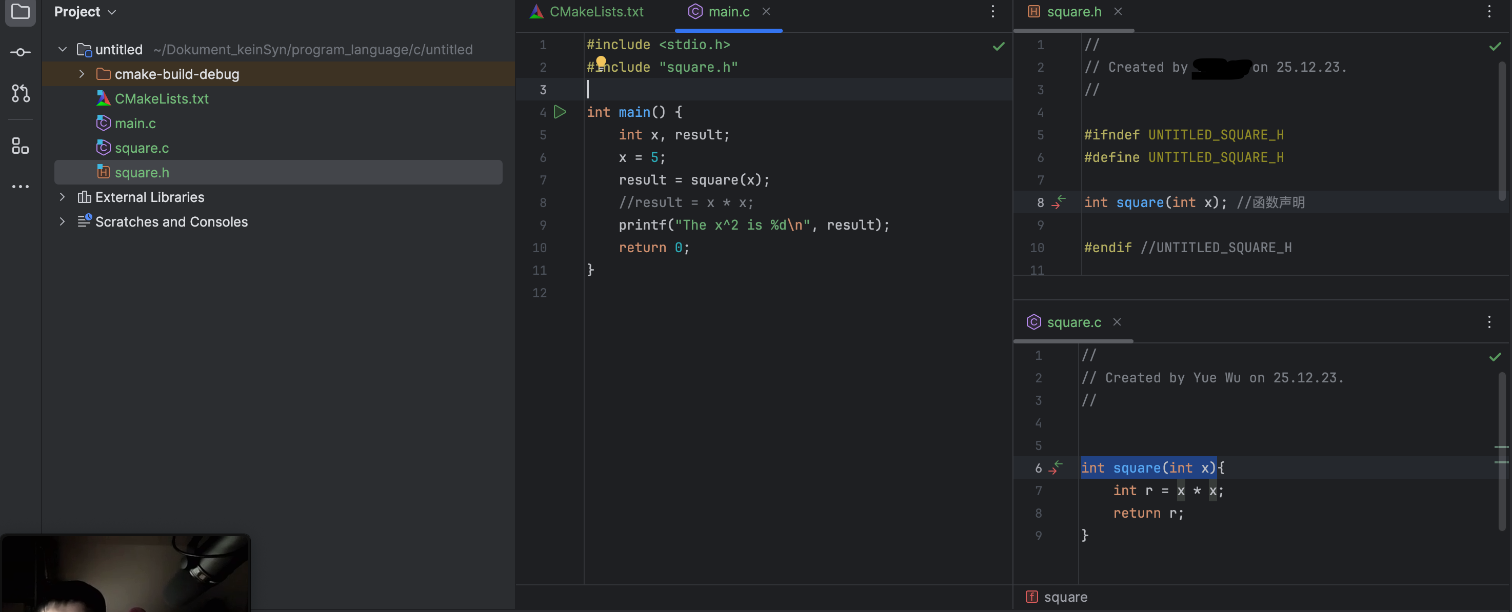Click '#endif' line in square.h

pyautogui.click(x=1187, y=247)
